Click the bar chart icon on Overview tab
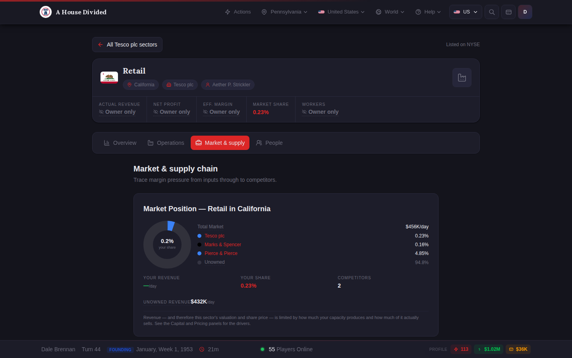Image resolution: width=572 pixels, height=358 pixels. [107, 143]
